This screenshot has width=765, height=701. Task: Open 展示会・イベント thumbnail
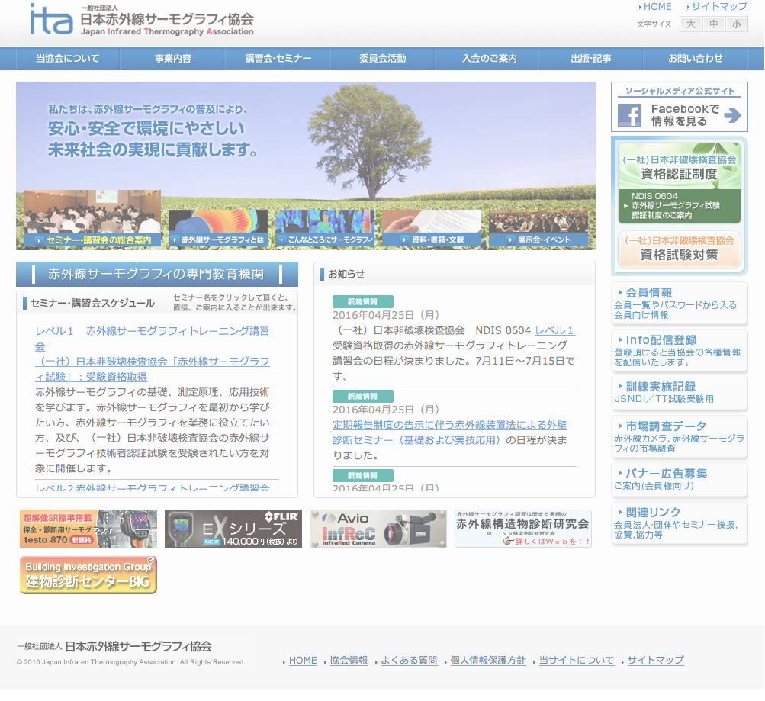point(538,228)
